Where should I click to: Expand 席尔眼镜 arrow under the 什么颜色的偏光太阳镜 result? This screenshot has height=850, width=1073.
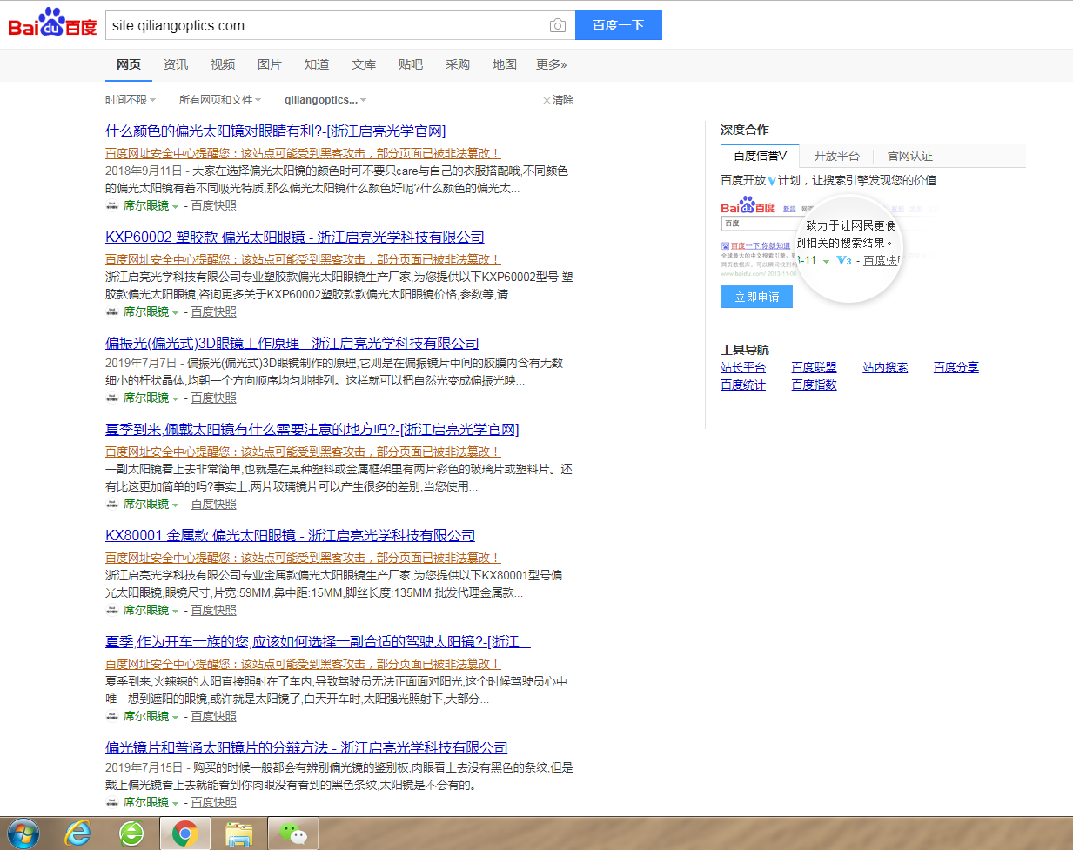pyautogui.click(x=175, y=207)
